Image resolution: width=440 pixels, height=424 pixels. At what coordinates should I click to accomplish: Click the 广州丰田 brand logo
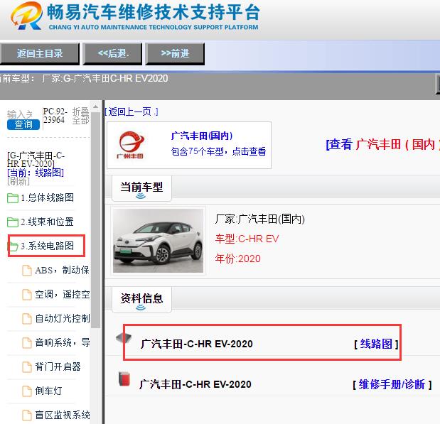click(131, 145)
